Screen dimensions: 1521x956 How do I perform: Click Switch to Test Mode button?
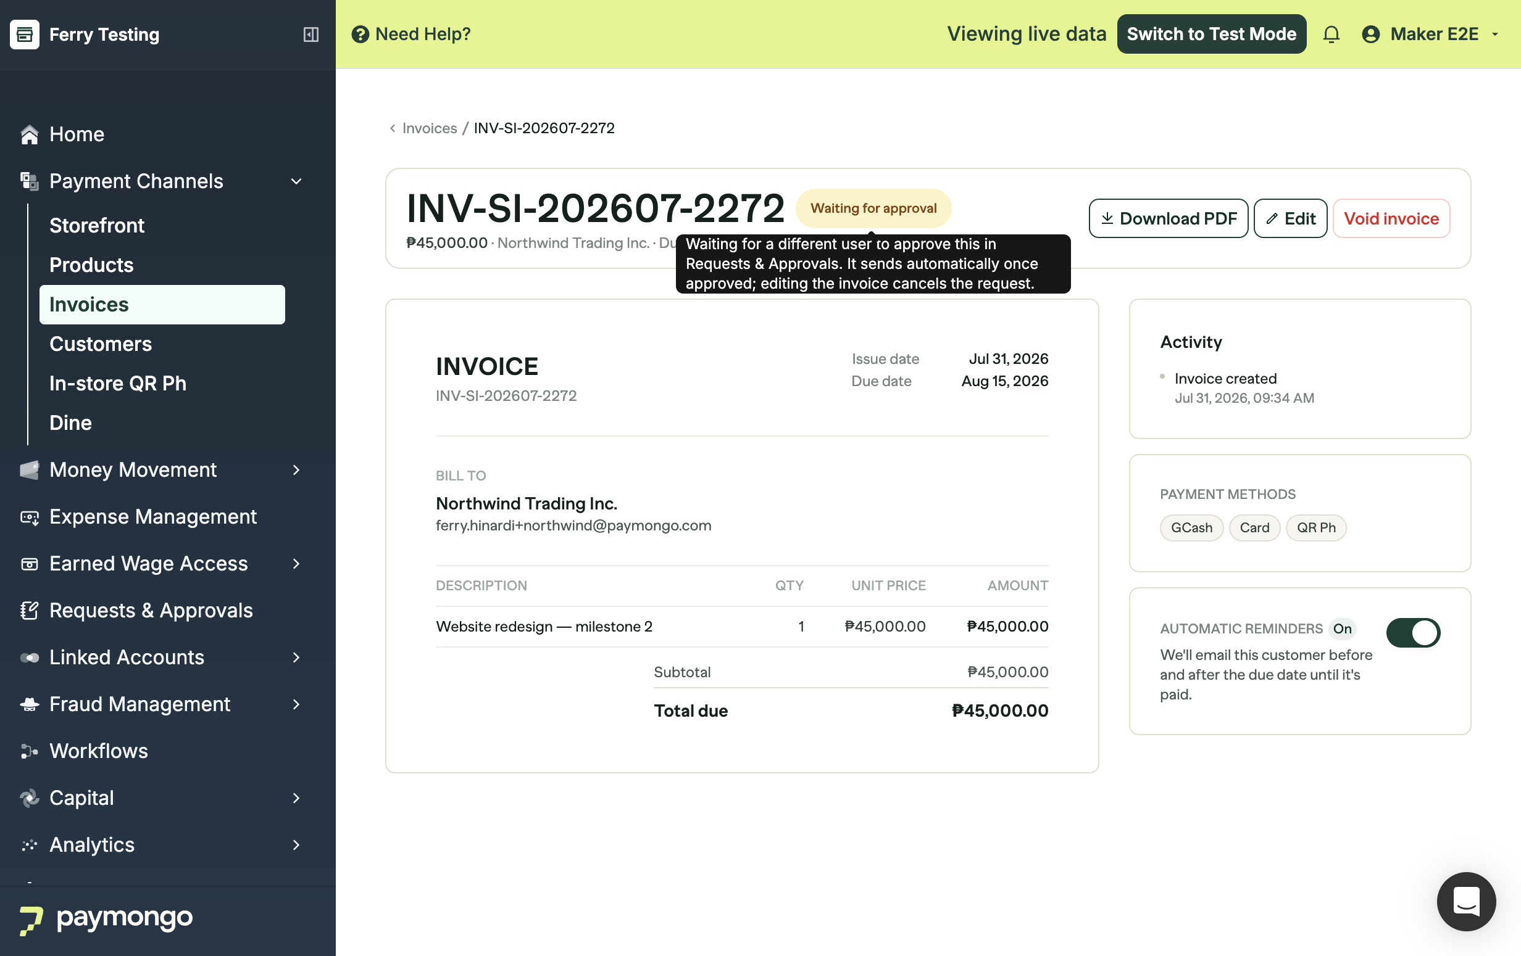pos(1212,34)
